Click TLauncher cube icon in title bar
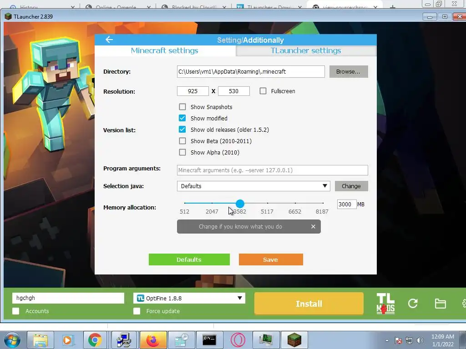 click(x=8, y=17)
